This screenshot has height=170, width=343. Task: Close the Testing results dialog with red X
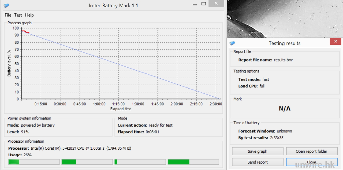[335, 41]
